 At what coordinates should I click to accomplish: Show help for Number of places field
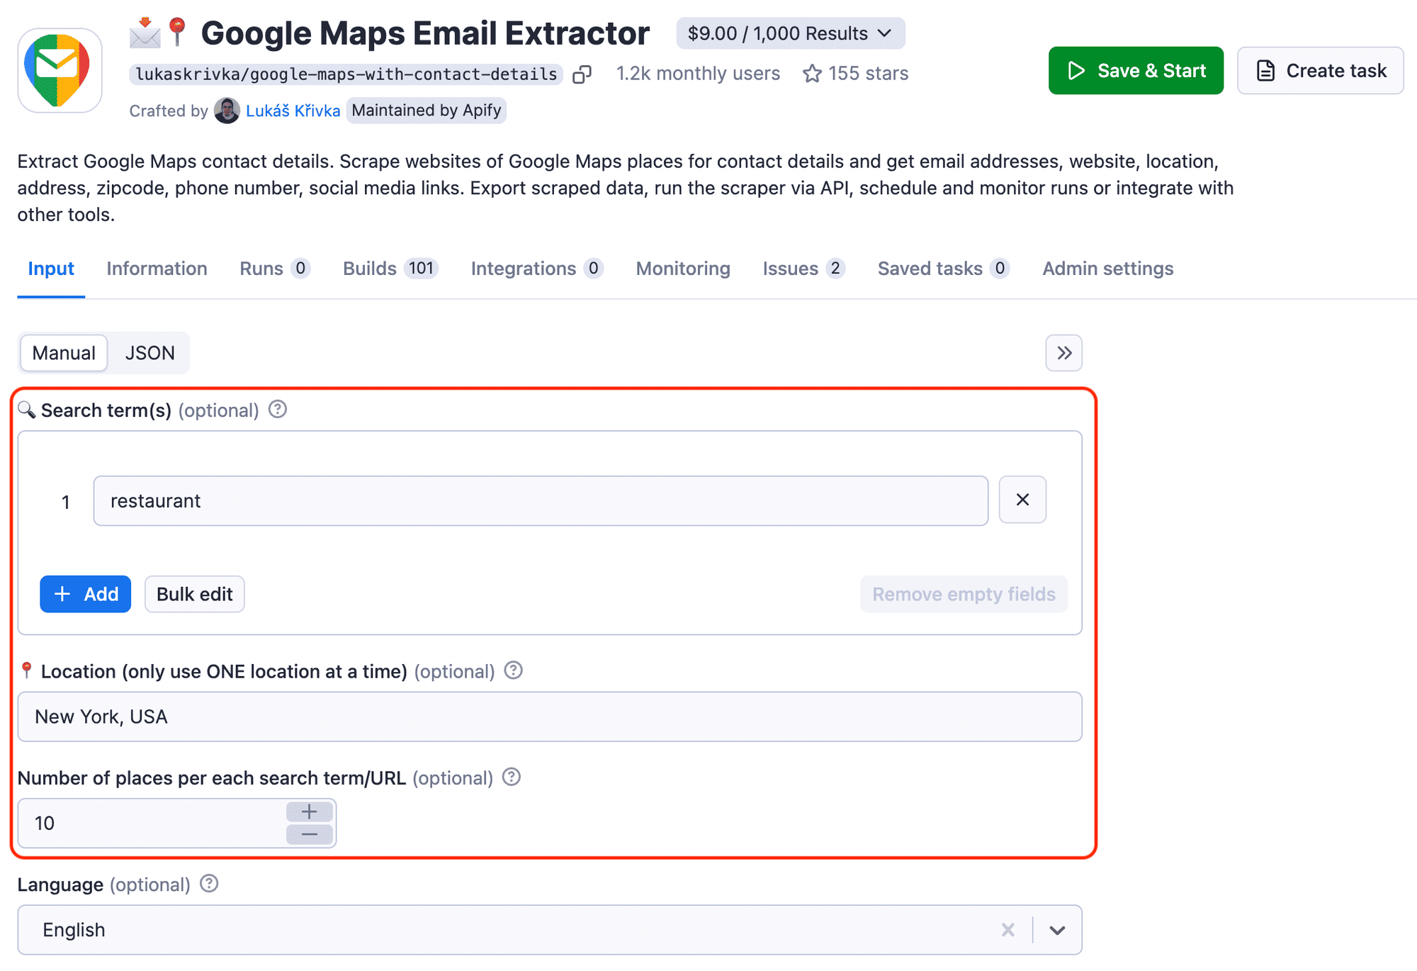pyautogui.click(x=512, y=778)
